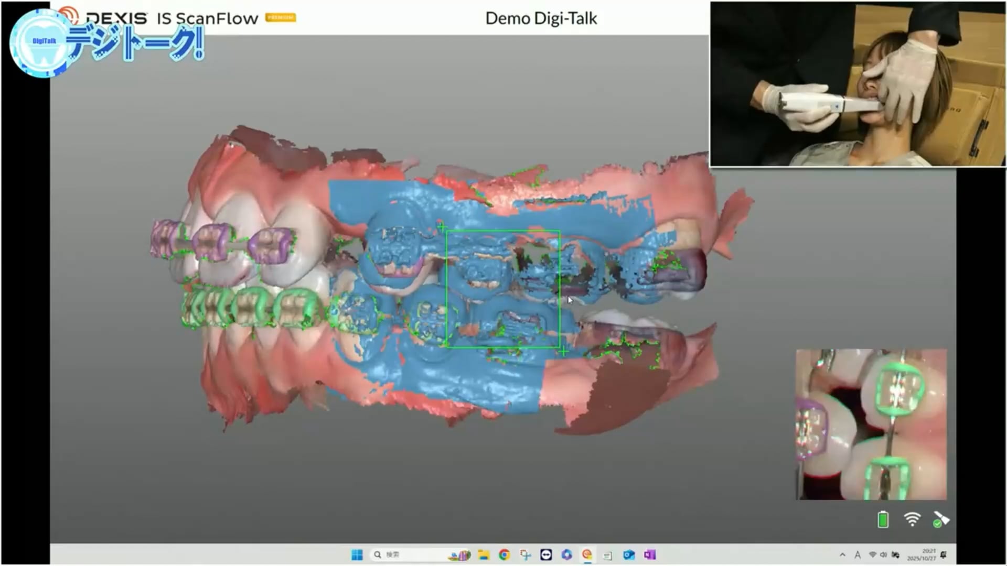This screenshot has height=566, width=1007.
Task: Expand the hidden system tray icons chevron
Action: click(x=842, y=555)
